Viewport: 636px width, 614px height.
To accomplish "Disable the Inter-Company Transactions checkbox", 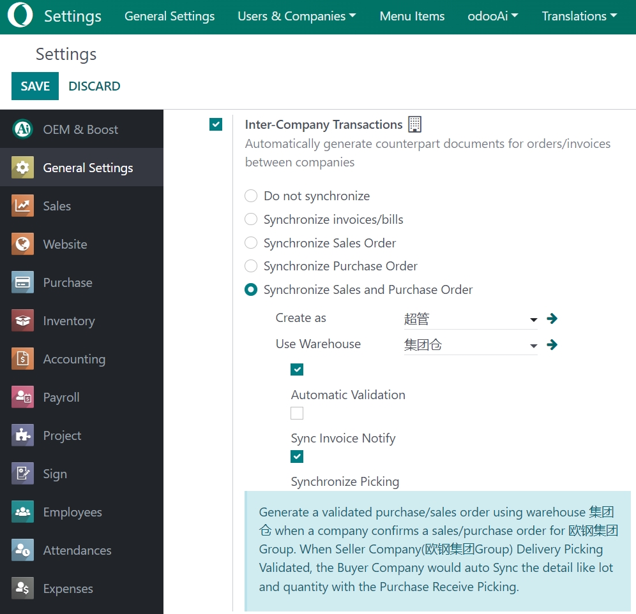I will (x=216, y=124).
